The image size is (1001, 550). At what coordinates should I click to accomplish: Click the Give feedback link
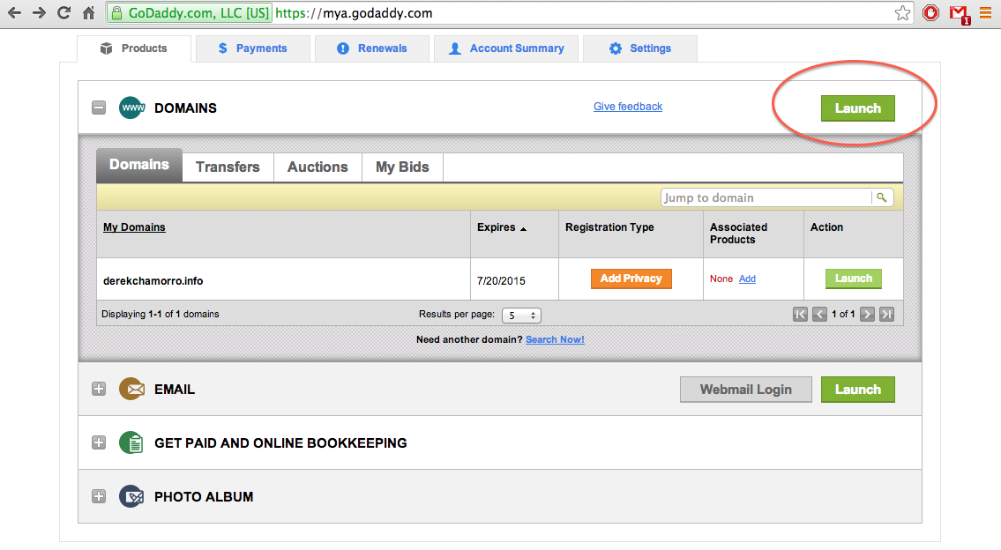click(x=628, y=107)
